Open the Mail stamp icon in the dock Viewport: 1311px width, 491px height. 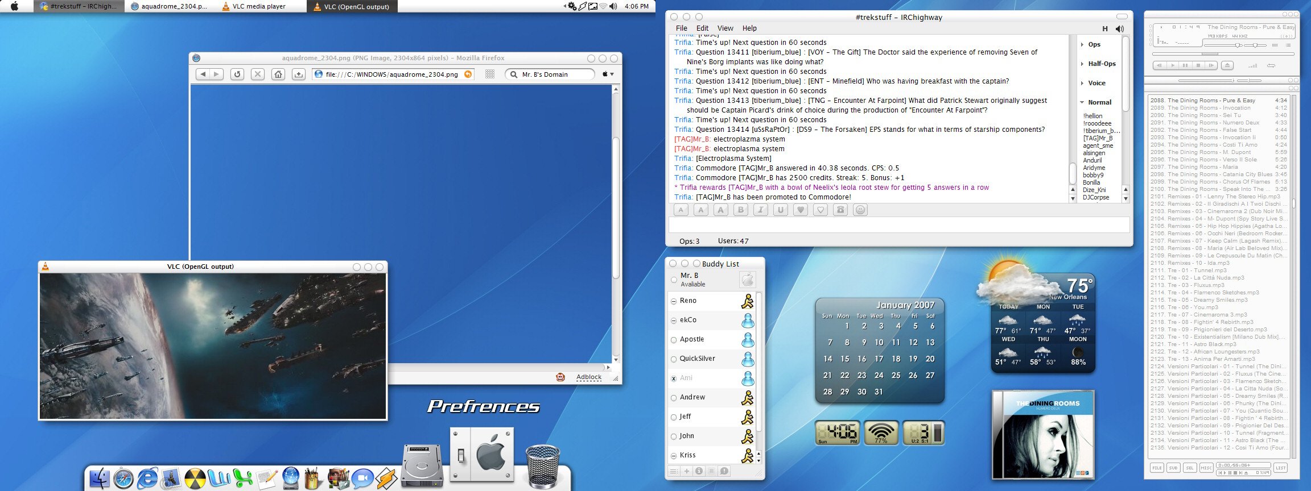point(171,478)
